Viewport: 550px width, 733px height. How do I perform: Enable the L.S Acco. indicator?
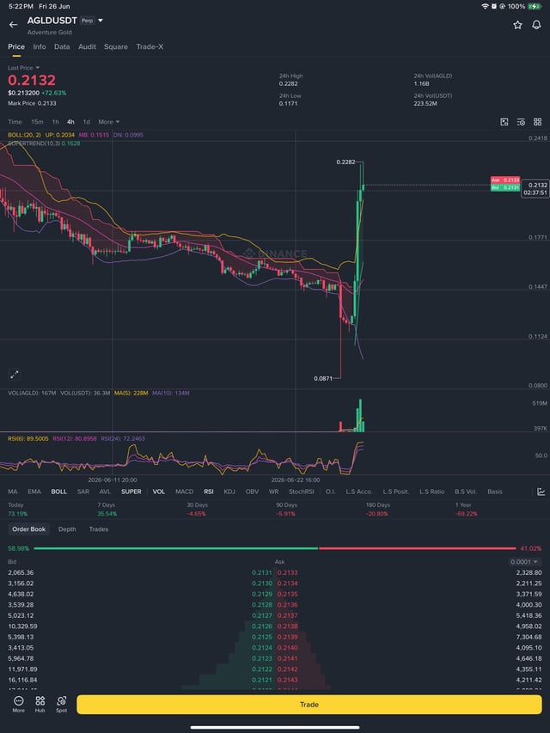(359, 492)
